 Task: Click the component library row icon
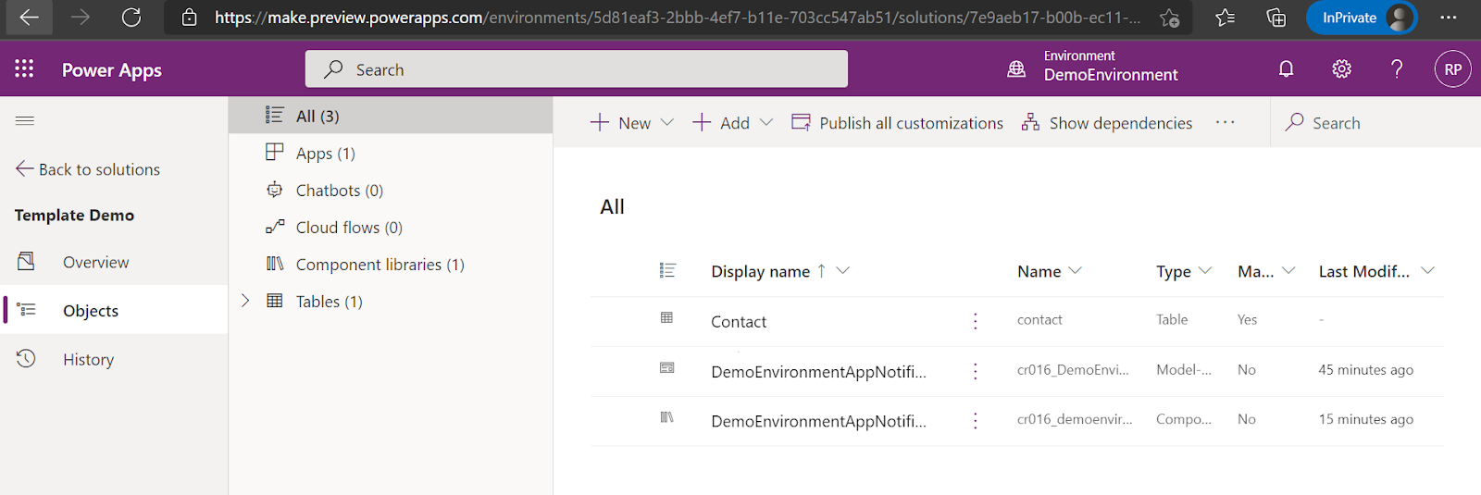click(x=666, y=417)
